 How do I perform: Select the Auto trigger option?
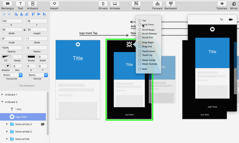[x=140, y=69]
